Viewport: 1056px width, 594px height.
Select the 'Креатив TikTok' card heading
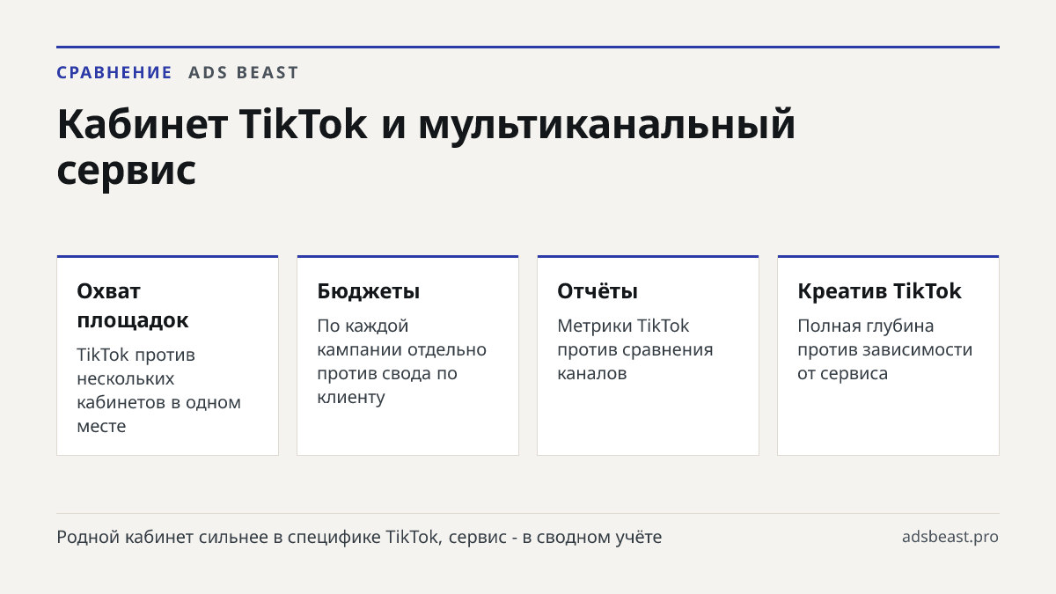[x=879, y=291]
